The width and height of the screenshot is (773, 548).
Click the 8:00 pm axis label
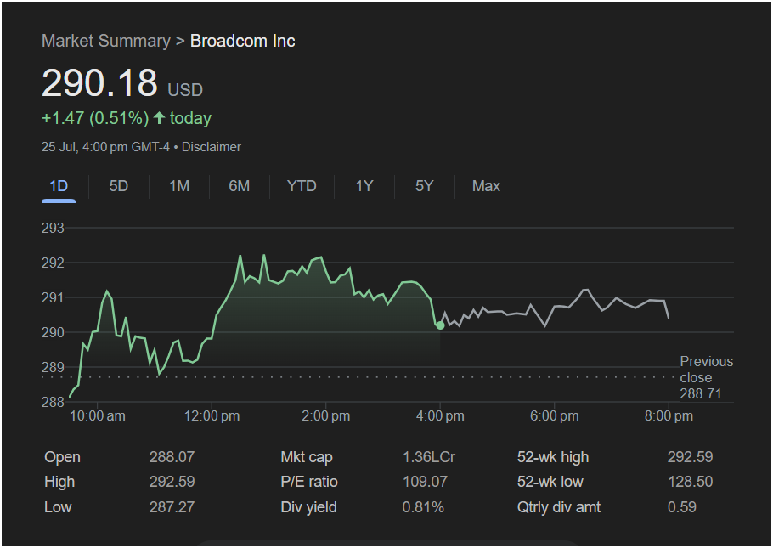pyautogui.click(x=669, y=415)
